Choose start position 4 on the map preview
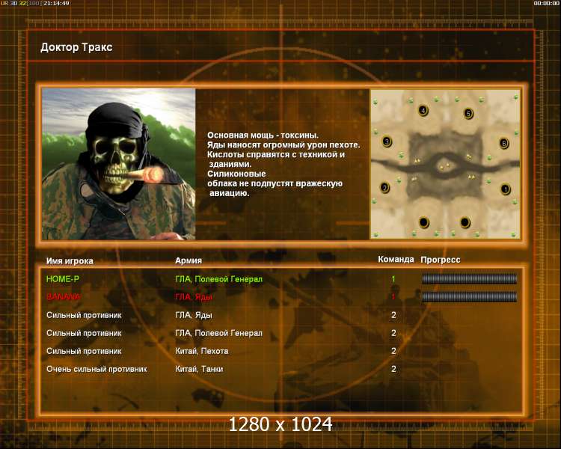Screen dimensions: 561x449 [423, 111]
